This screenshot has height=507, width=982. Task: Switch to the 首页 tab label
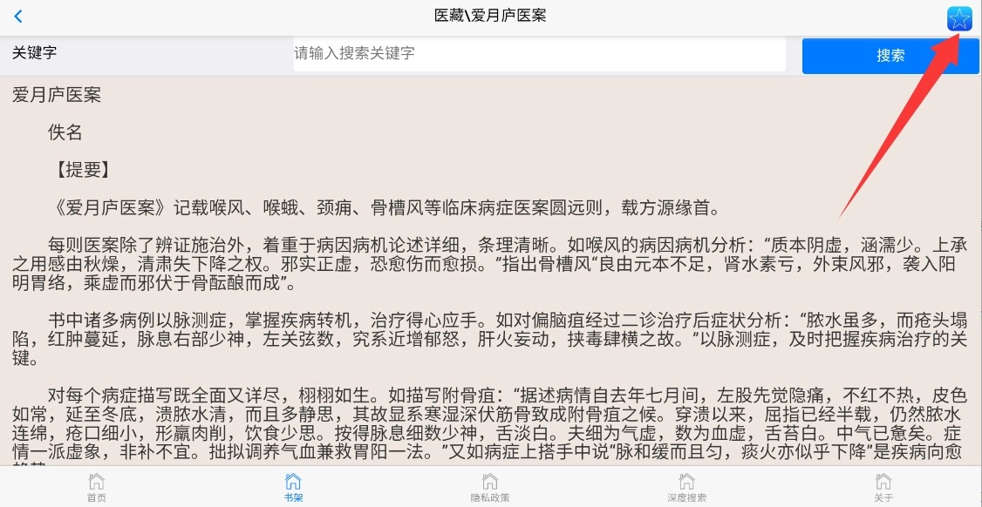click(x=97, y=498)
